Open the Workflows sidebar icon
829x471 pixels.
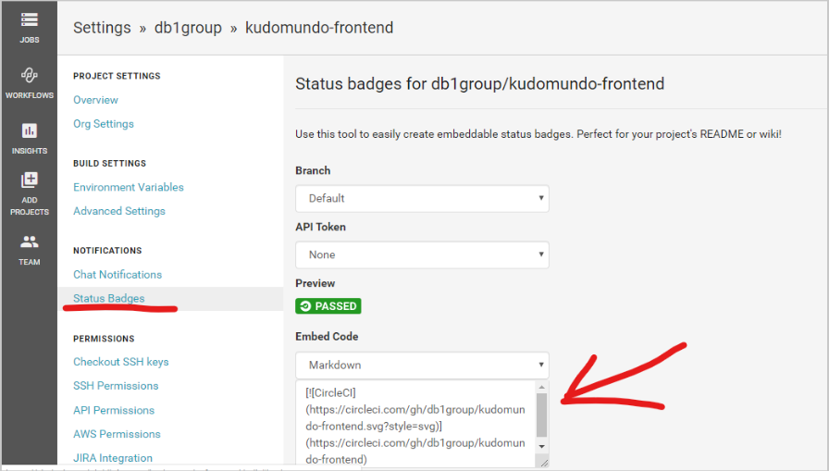pyautogui.click(x=29, y=83)
